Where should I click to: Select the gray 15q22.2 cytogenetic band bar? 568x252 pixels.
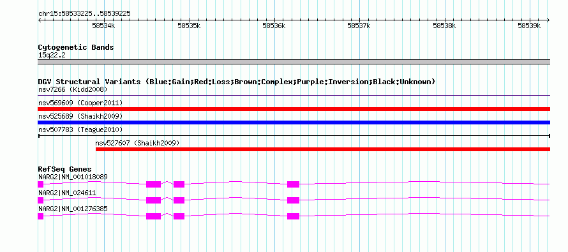coord(294,62)
